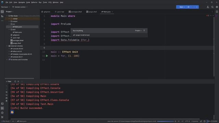Image resolution: width=219 pixels, height=123 pixels.
Task: Click the filter icon in Run Anything popup
Action: tap(144, 30)
